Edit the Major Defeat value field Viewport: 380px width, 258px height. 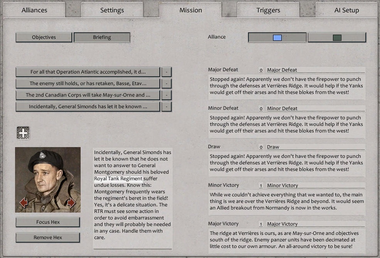pos(260,70)
